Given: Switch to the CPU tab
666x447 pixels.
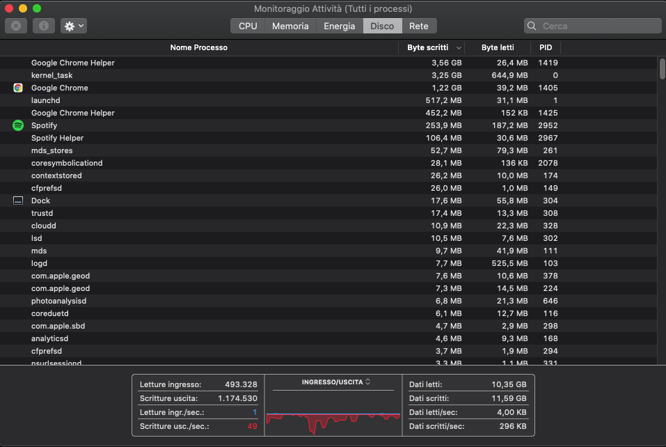Looking at the screenshot, I should [x=248, y=26].
